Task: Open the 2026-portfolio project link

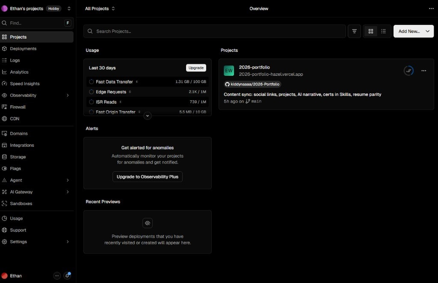Action: pyautogui.click(x=255, y=67)
